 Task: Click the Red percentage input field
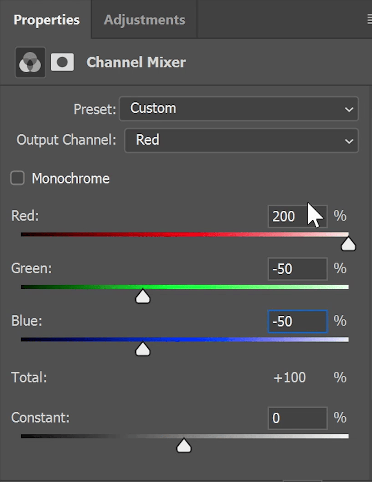coord(298,217)
